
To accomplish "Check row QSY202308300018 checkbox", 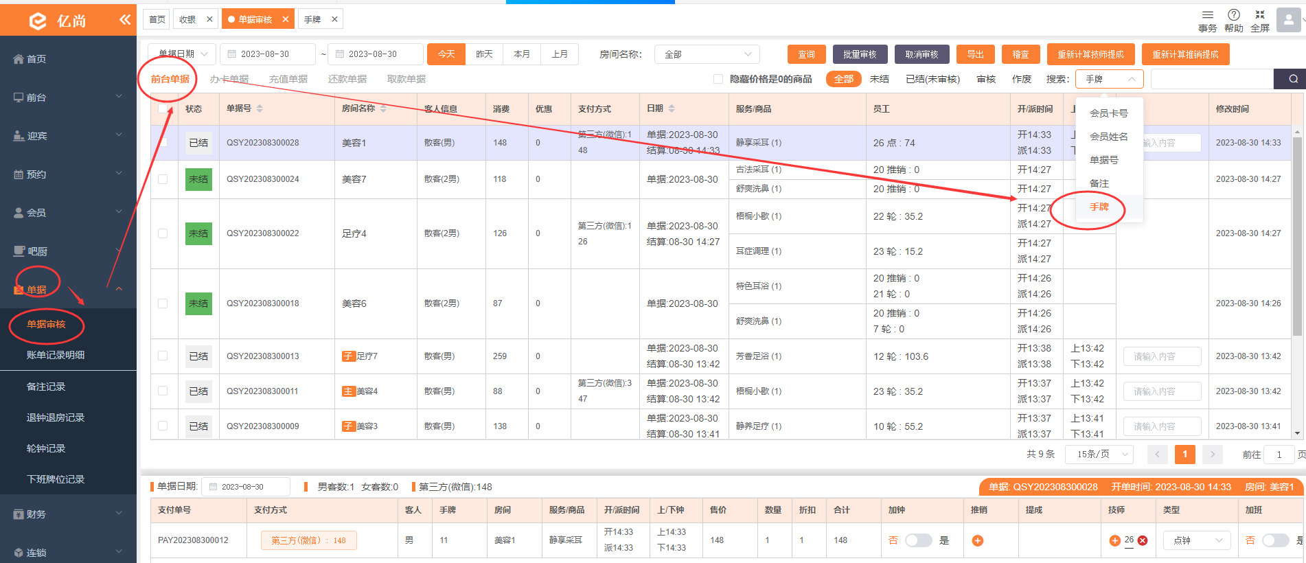I will (x=163, y=303).
